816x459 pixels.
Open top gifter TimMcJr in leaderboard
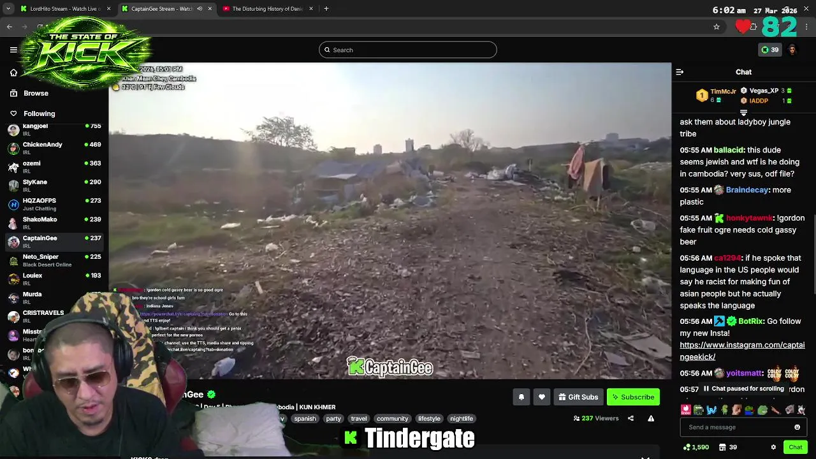[x=723, y=92]
